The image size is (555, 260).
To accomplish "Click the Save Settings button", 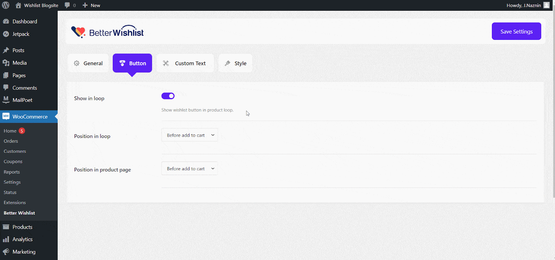I will point(516,31).
